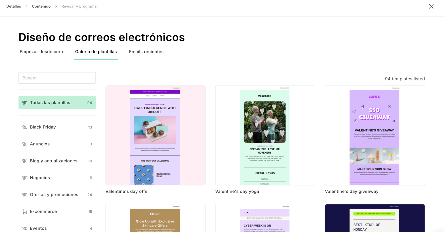Click the Eventos category icon
Viewport: 445px width, 232px height.
25,228
